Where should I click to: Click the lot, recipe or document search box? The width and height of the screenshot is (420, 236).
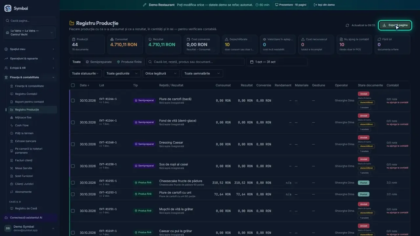pyautogui.click(x=196, y=62)
